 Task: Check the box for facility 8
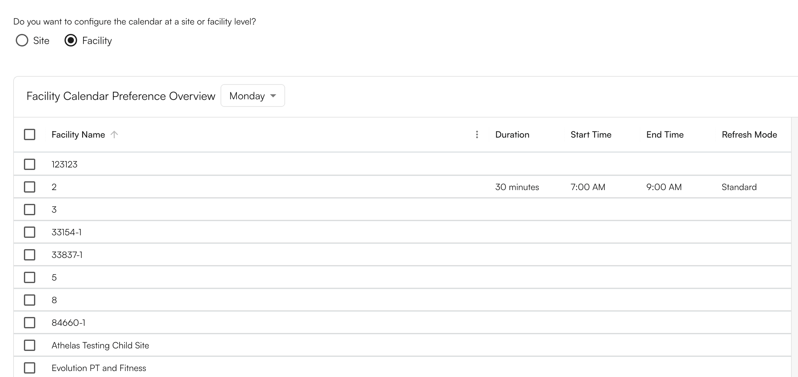(30, 300)
